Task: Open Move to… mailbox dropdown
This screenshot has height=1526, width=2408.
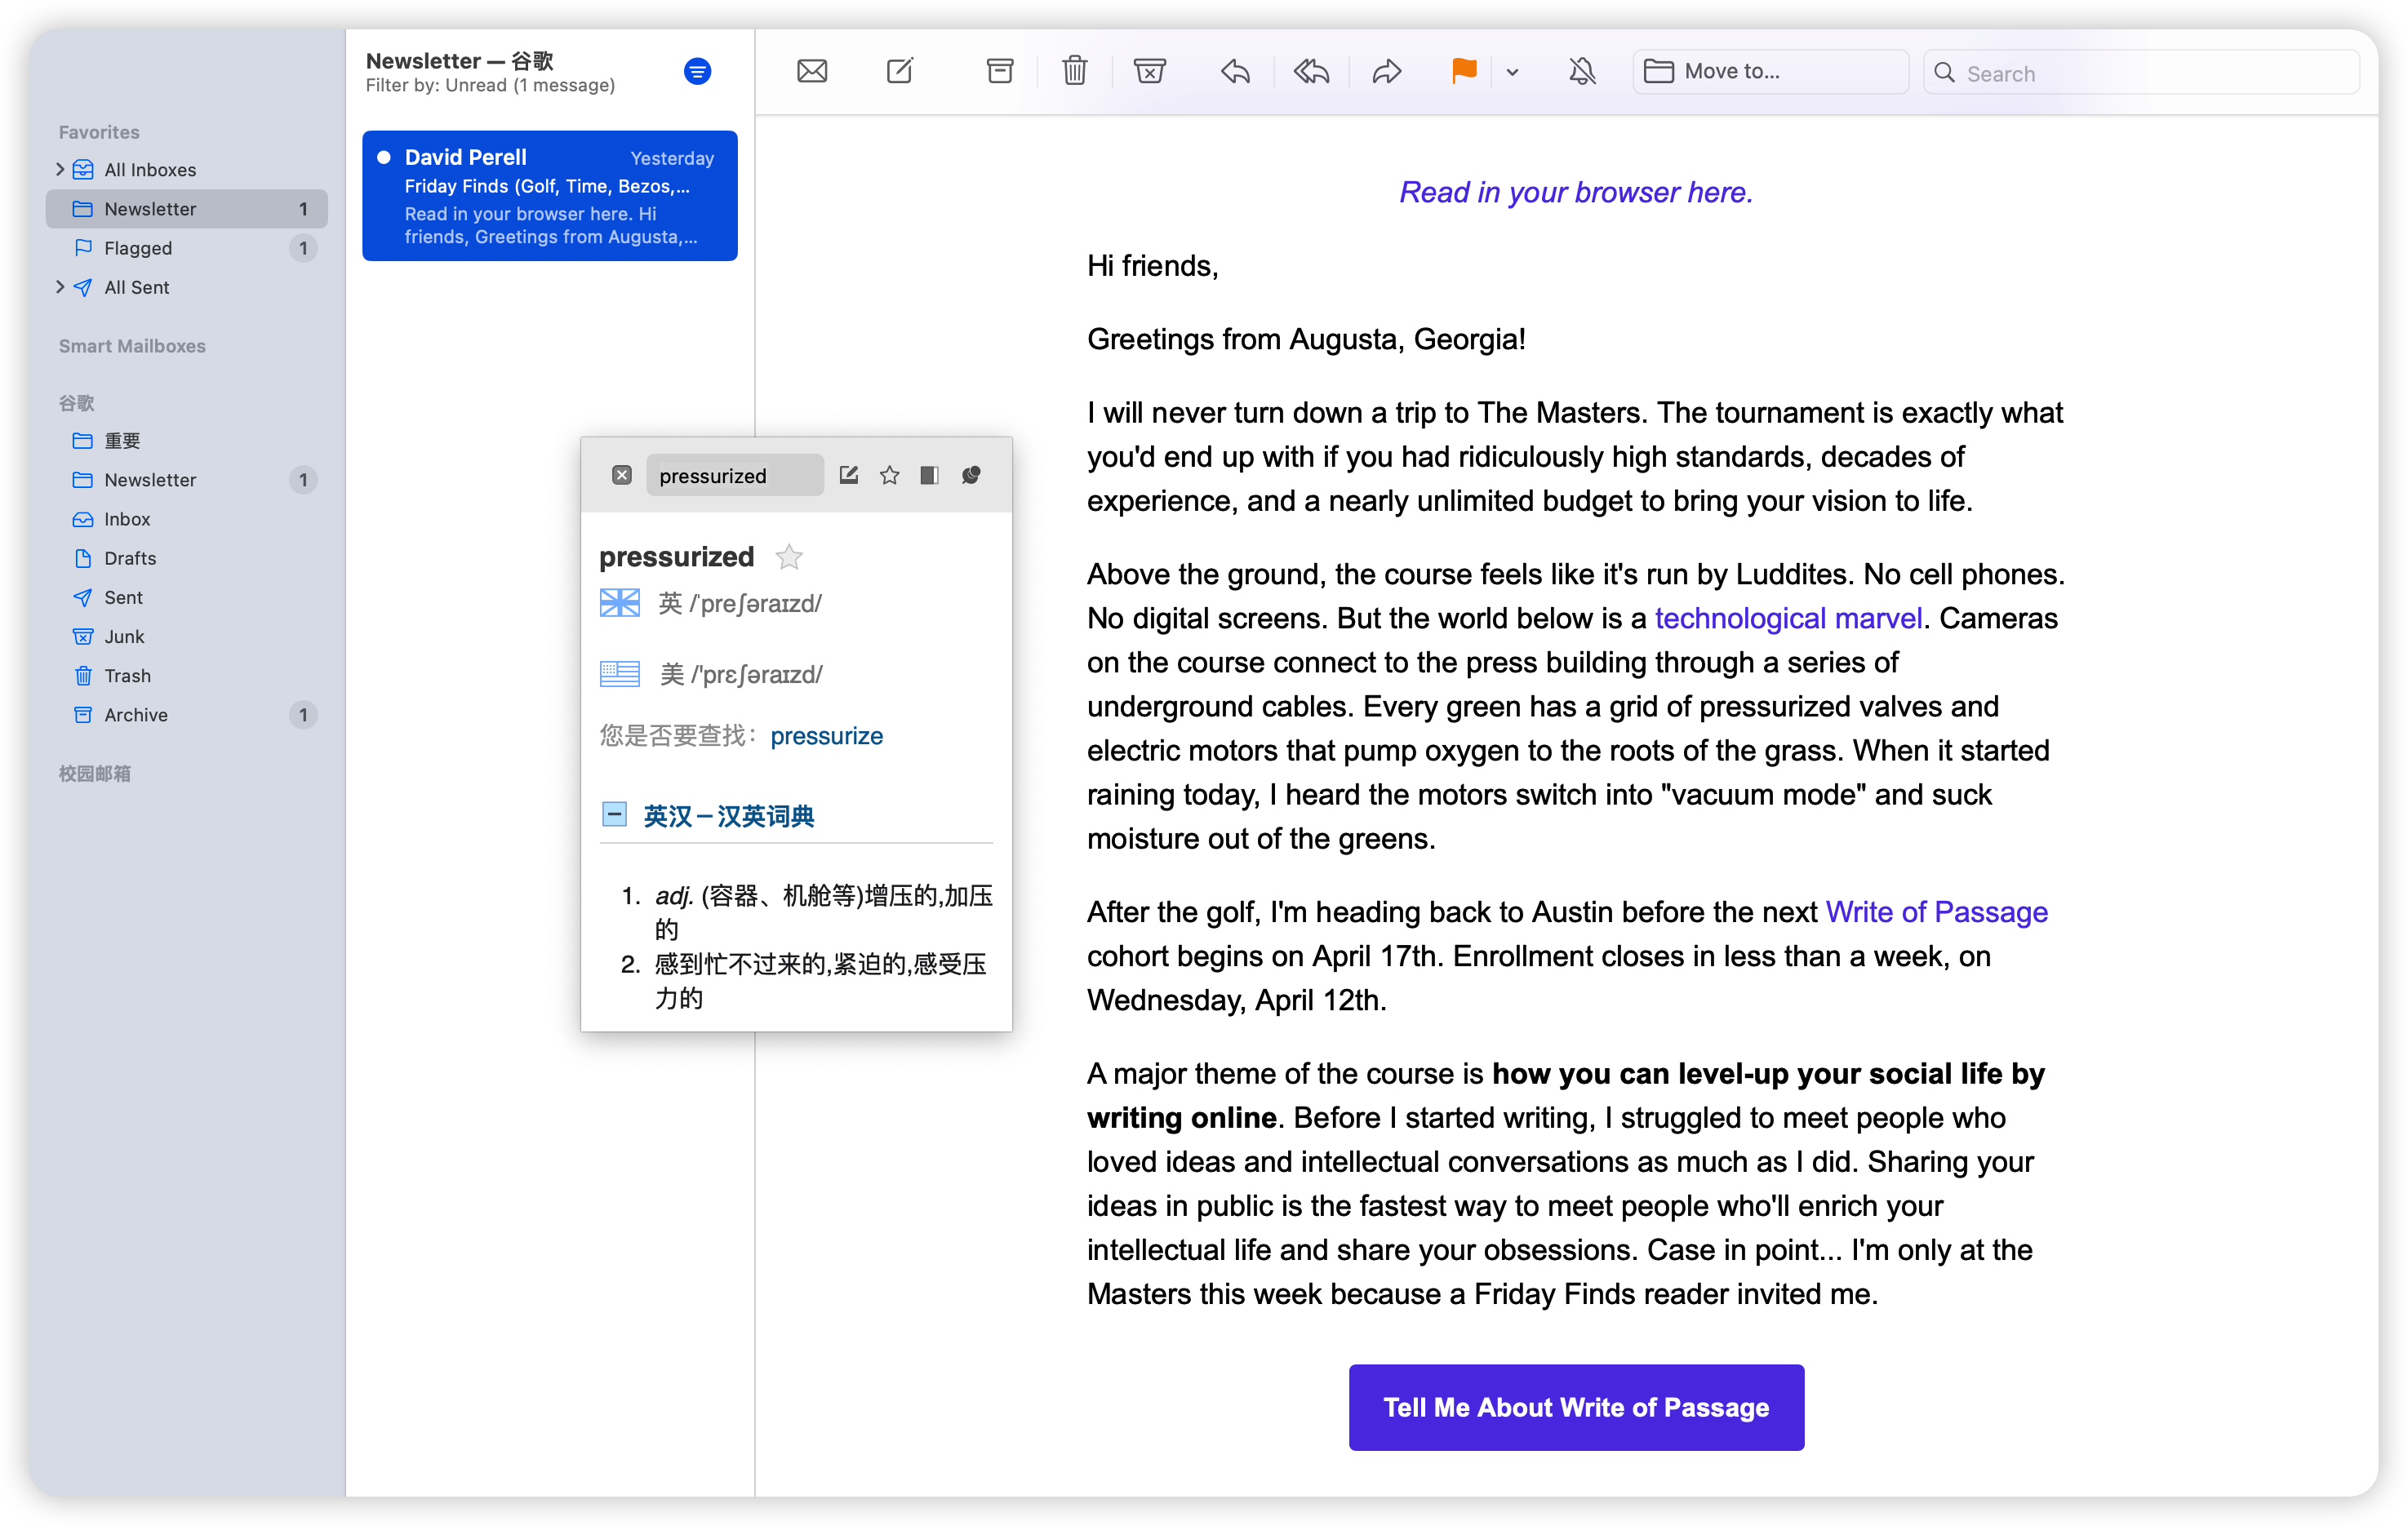Action: pos(1768,72)
